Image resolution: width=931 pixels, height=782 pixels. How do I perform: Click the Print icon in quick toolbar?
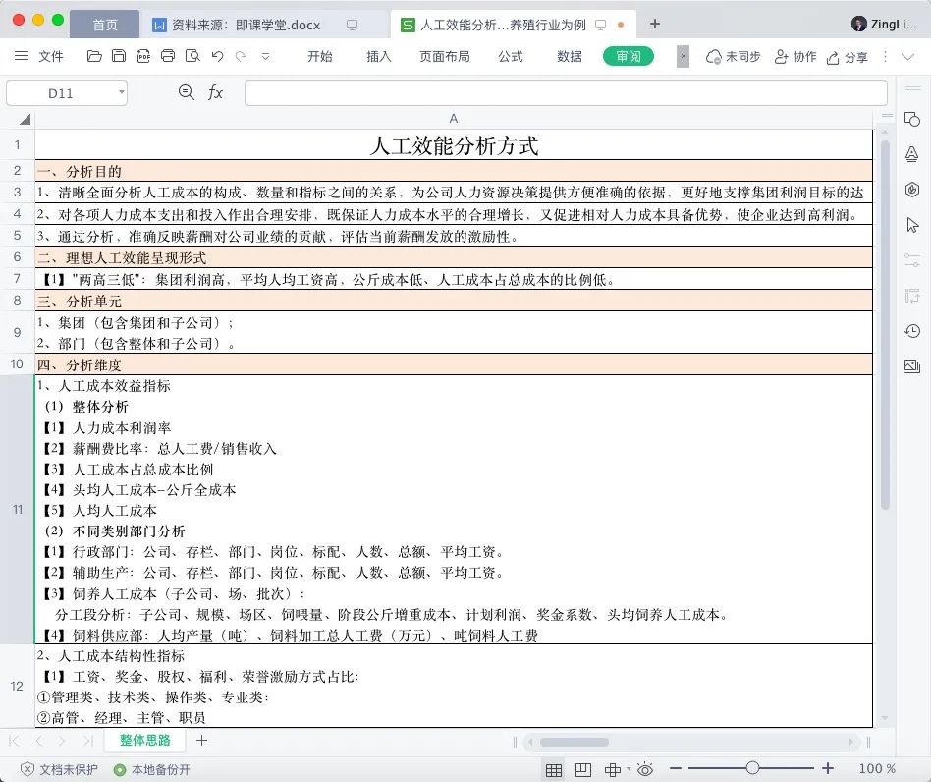[x=167, y=56]
